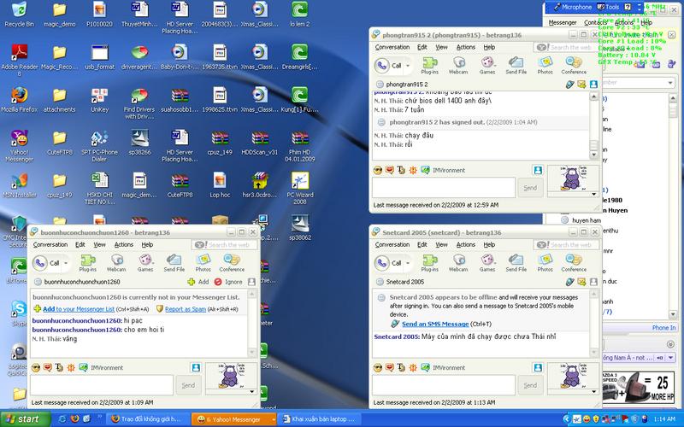Click the Buzz icon in the Snetcard 2005 chat
684x427 pixels.
[412, 367]
